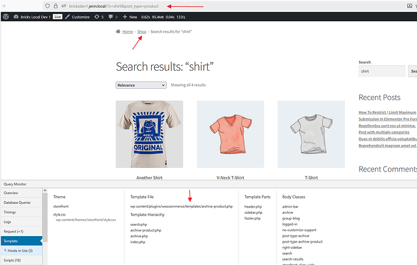Click the WordPress logo in admin bar
This screenshot has width=417, height=265.
point(5,17)
